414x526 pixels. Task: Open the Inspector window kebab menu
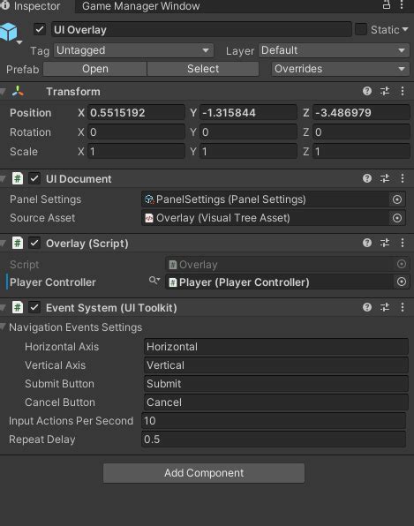(x=402, y=5)
